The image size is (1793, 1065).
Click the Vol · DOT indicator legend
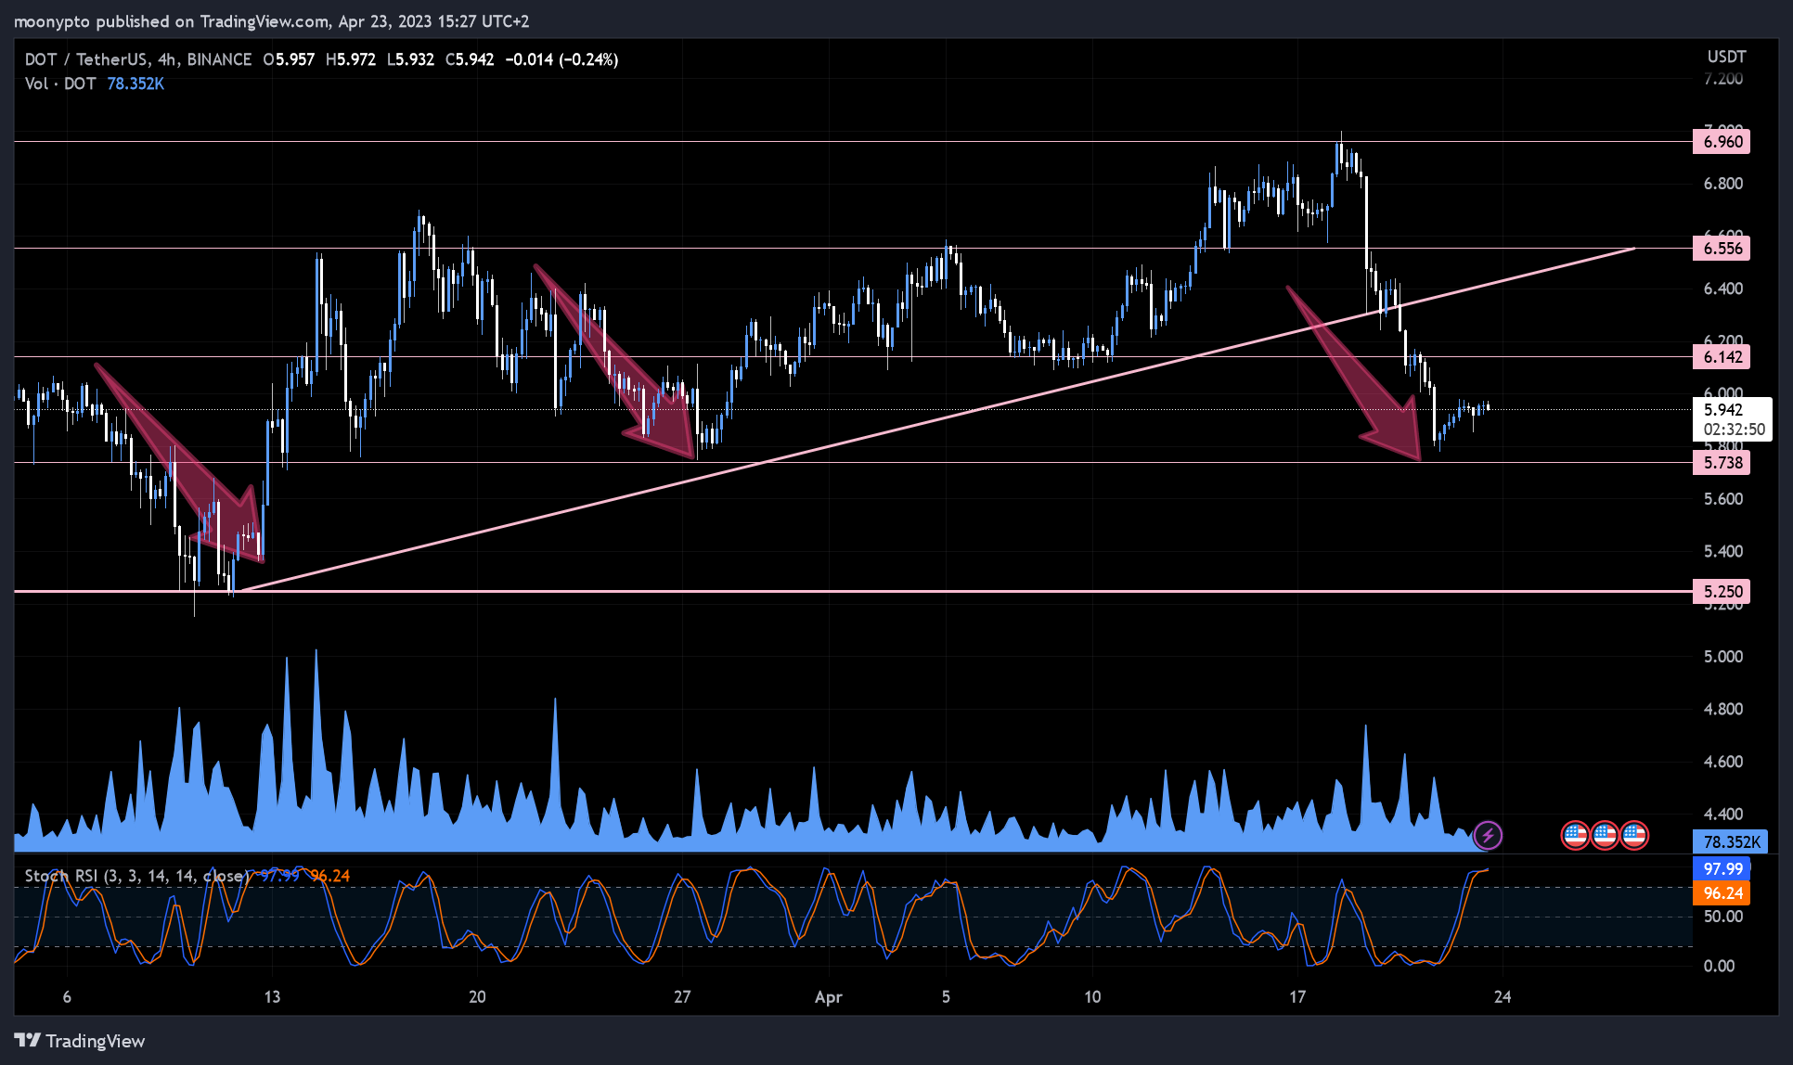click(60, 83)
